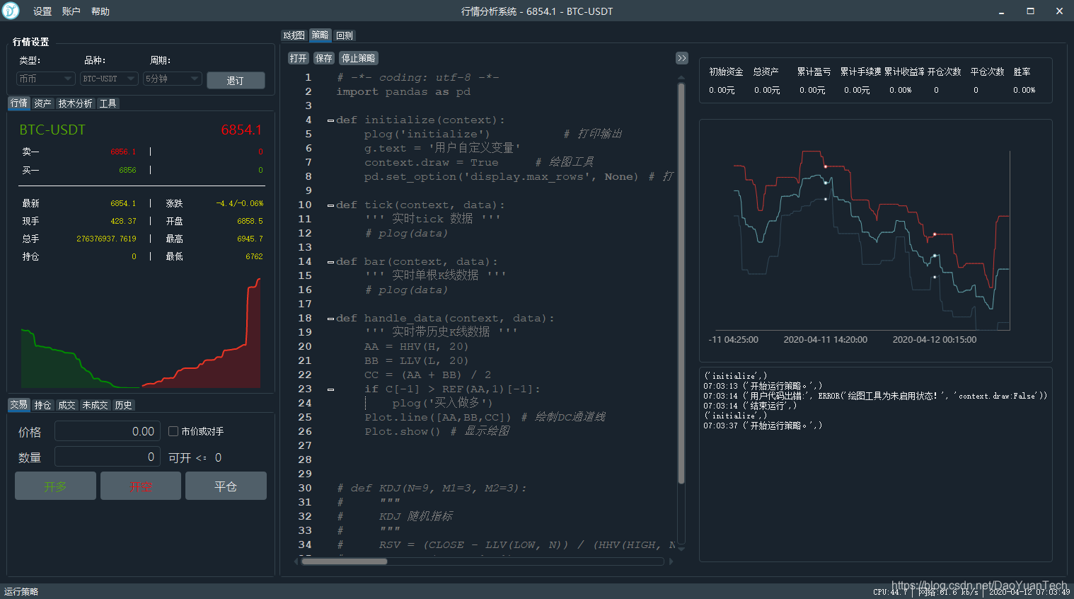The height and width of the screenshot is (599, 1074).
Task: Click the 买一 price 6856
Action: coord(127,170)
